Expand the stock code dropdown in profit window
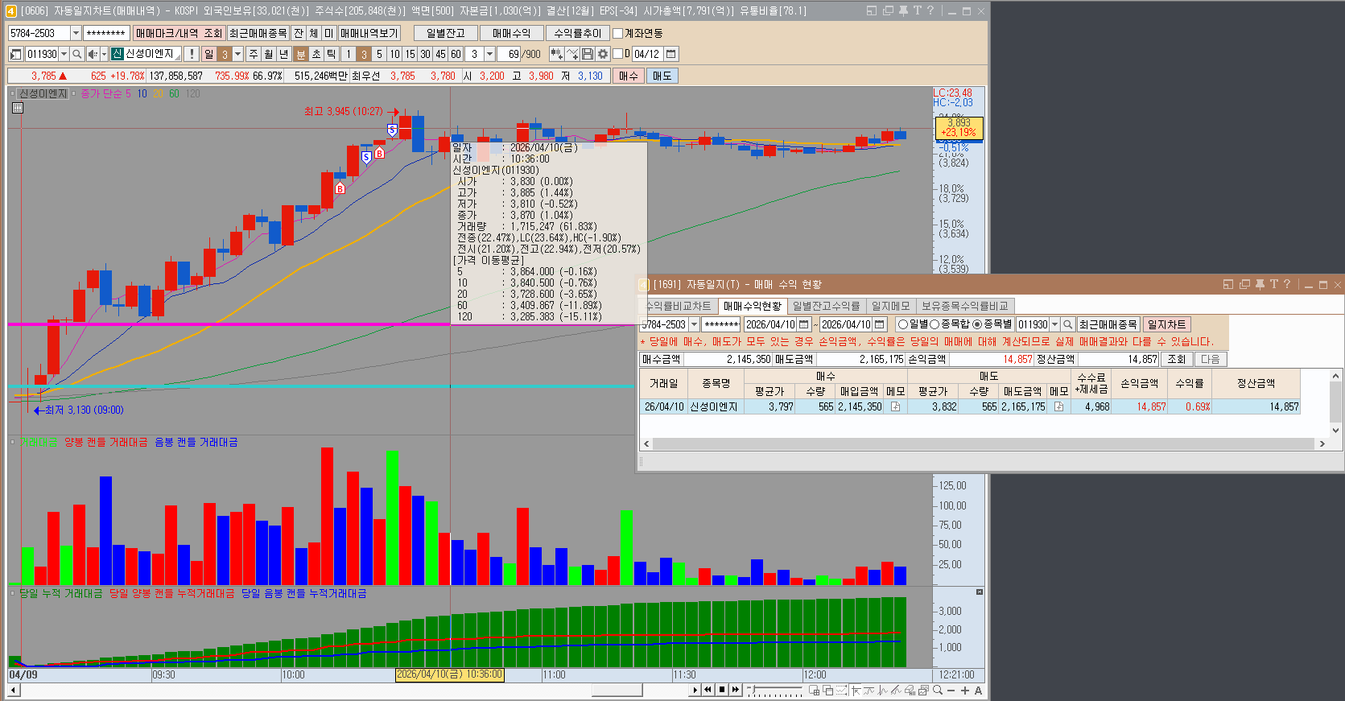 (1054, 324)
